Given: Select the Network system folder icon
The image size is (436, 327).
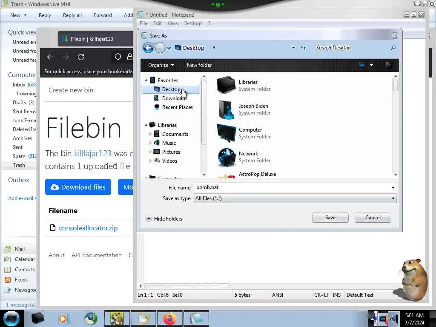Looking at the screenshot, I should pos(227,157).
